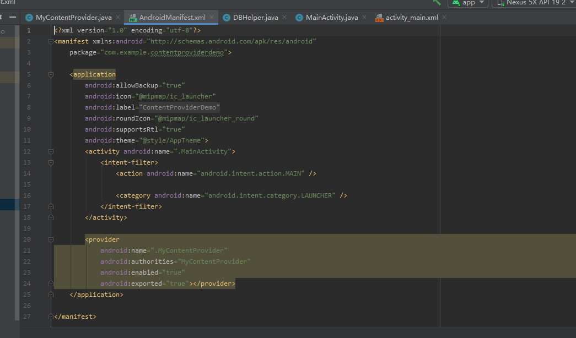Click the .MyContentProvider name value
Screen dimensions: 576x338
pos(189,250)
